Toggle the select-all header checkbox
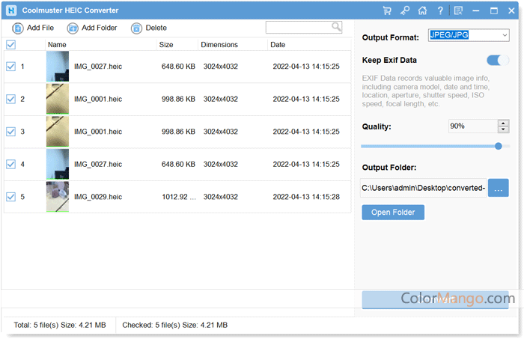Screen dimensions: 524x339 (10, 44)
